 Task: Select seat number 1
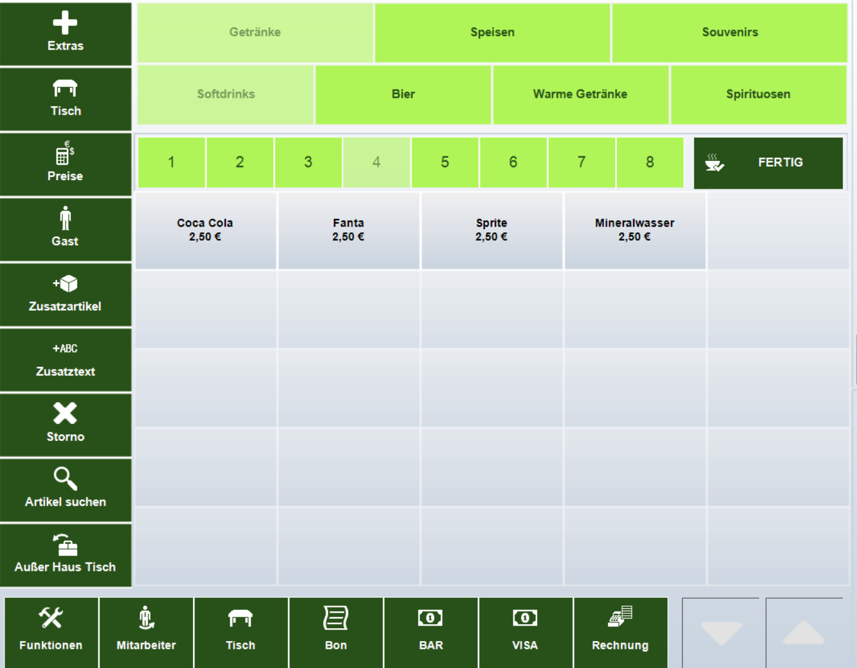click(172, 162)
